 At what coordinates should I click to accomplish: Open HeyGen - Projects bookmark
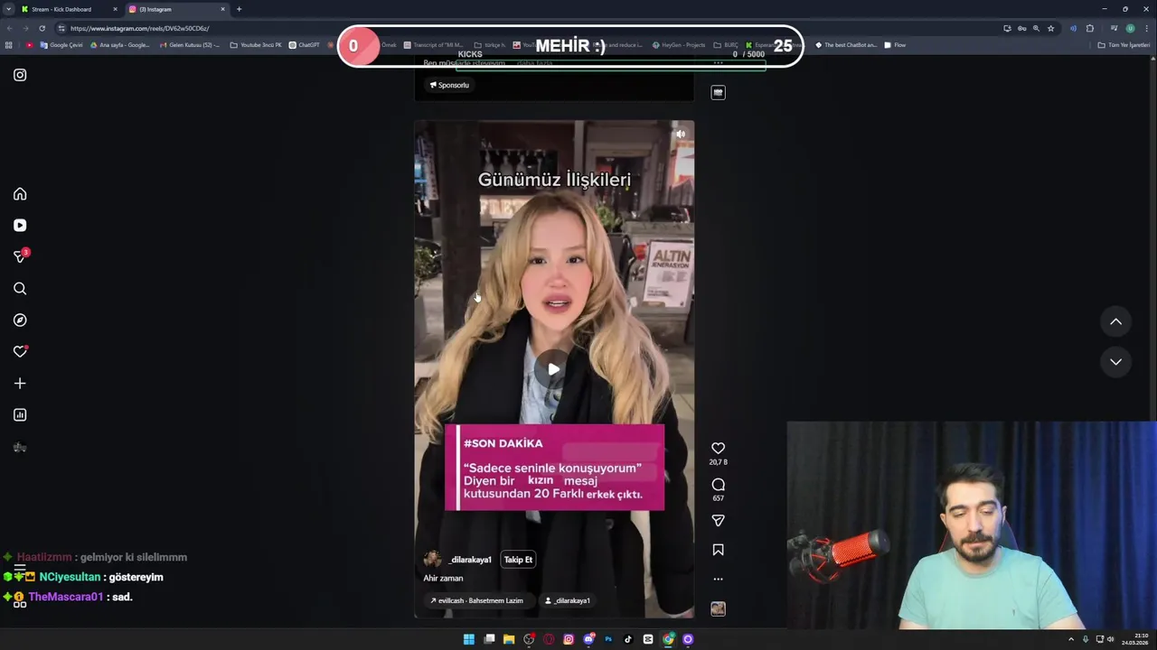[x=678, y=45]
